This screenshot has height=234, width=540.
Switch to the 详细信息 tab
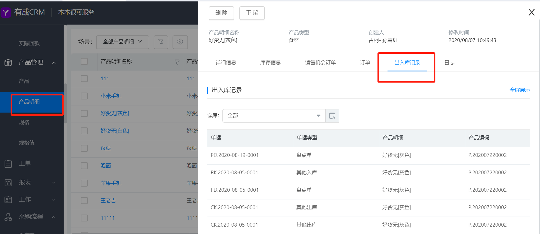(x=226, y=63)
